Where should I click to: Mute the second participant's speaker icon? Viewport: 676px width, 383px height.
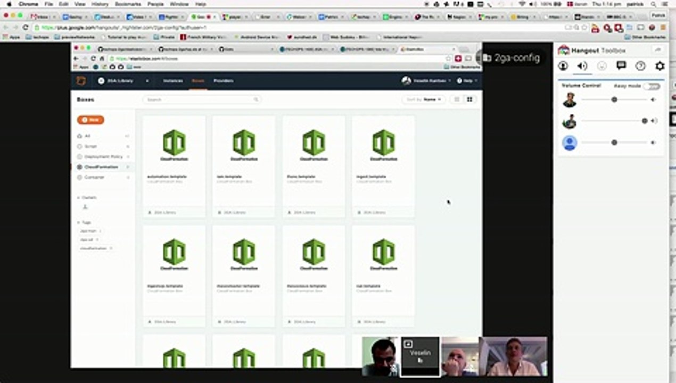pos(654,121)
